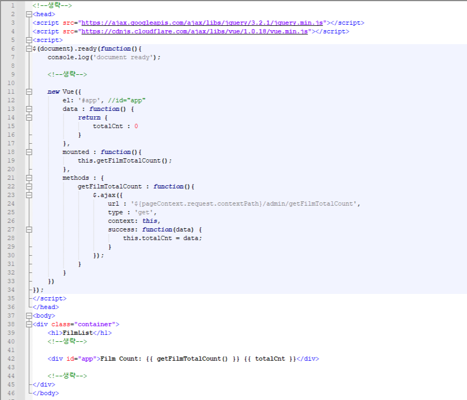Click line number 1 in the margin
The height and width of the screenshot is (400, 467).
(x=12, y=5)
